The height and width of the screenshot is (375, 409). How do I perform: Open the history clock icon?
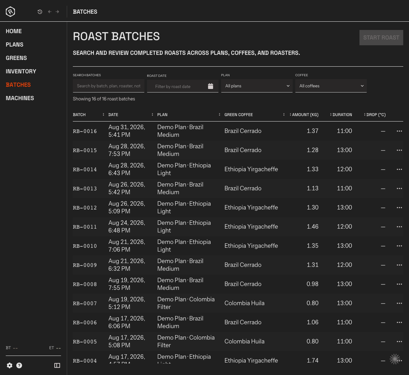(40, 12)
